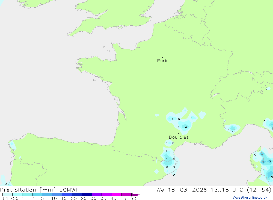Click the 30–35 mm legend swatch

[x=97, y=195]
